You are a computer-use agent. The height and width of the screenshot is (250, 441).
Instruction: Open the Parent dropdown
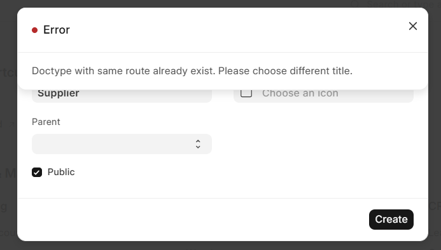coord(122,144)
